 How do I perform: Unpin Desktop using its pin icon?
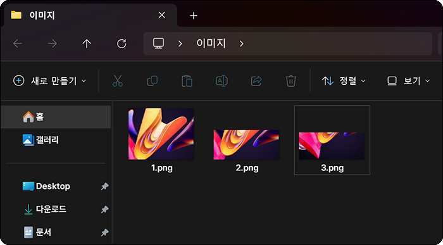[x=105, y=186]
